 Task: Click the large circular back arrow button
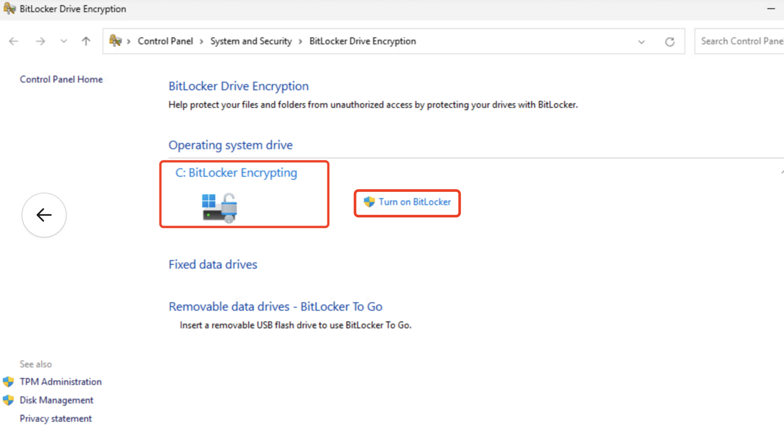coord(44,215)
